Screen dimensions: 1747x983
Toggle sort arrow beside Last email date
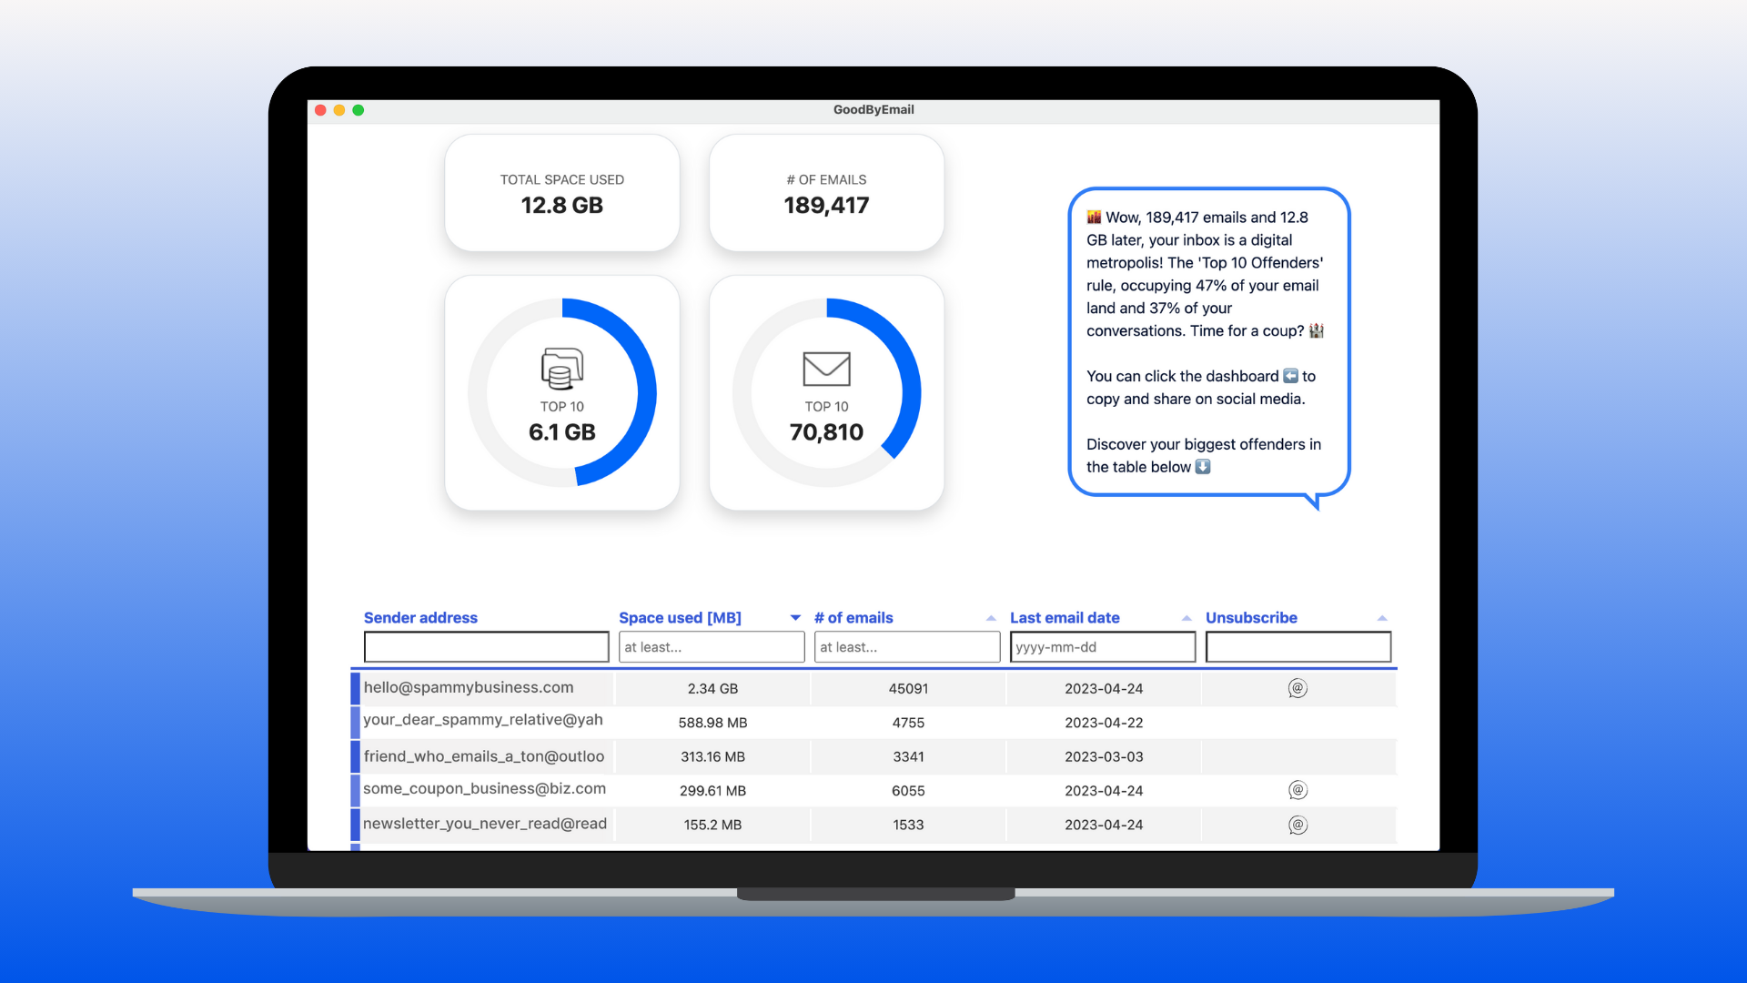pyautogui.click(x=1187, y=618)
